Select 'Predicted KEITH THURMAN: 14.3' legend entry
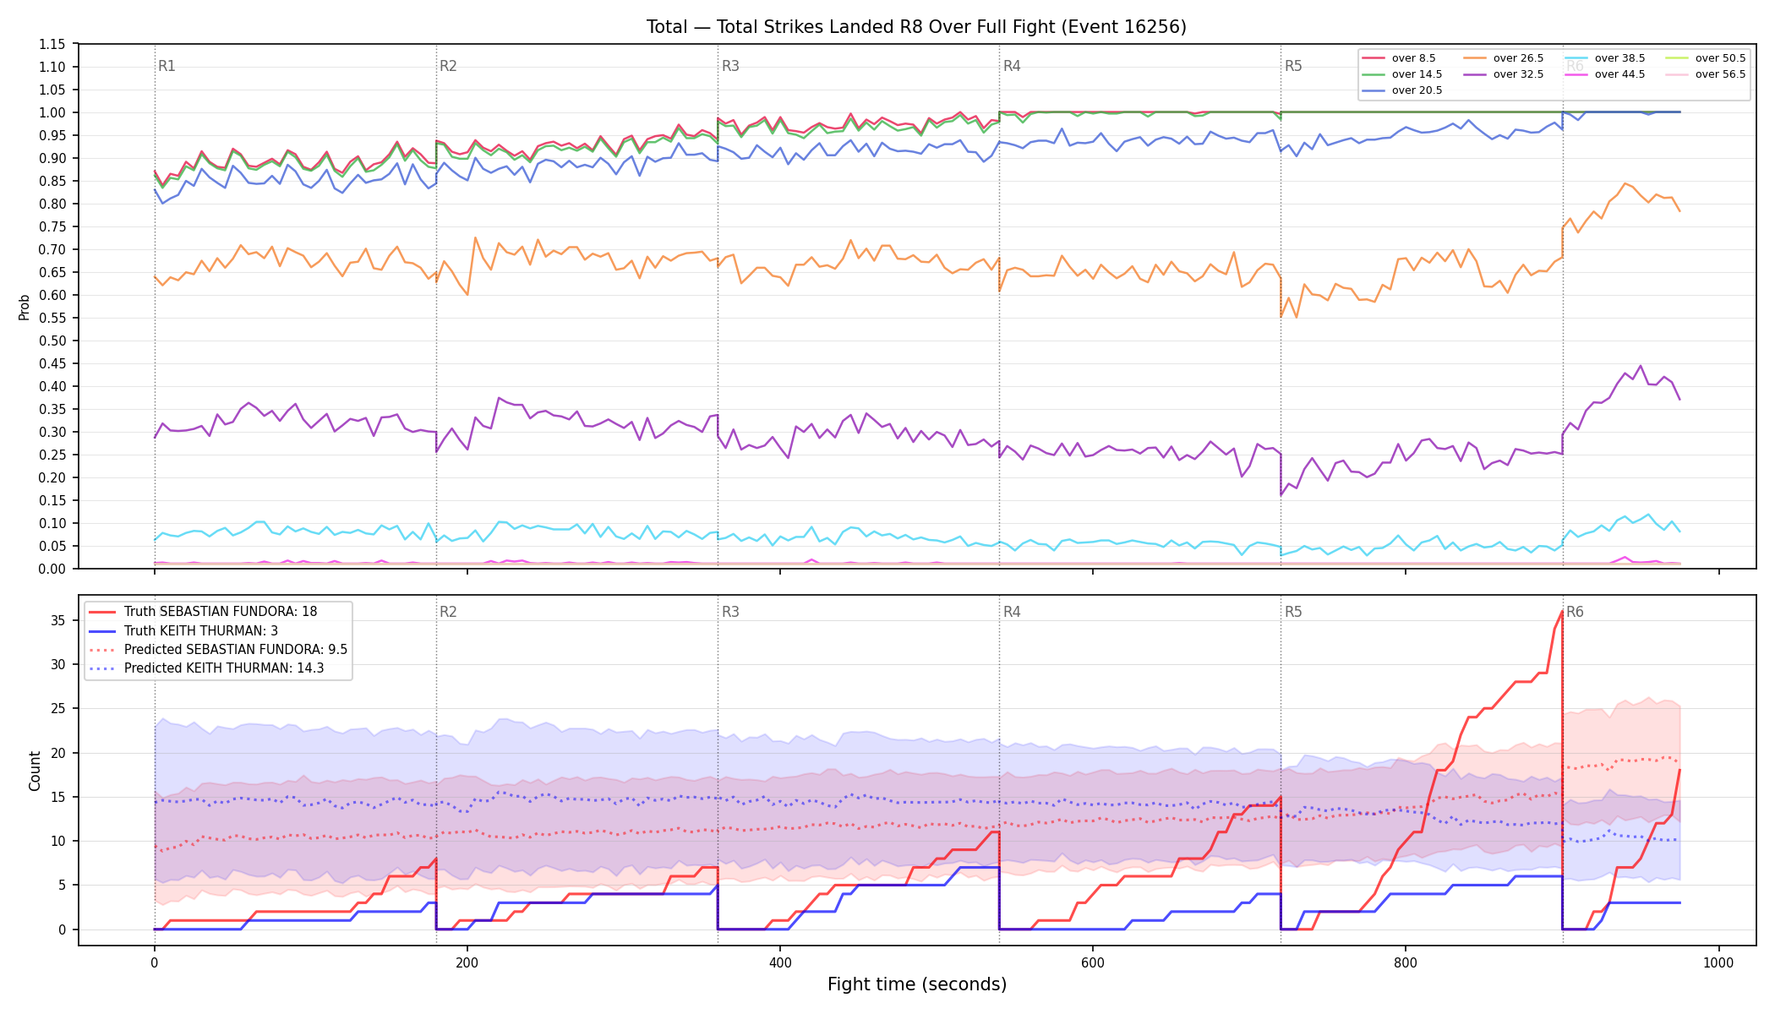 [x=206, y=668]
